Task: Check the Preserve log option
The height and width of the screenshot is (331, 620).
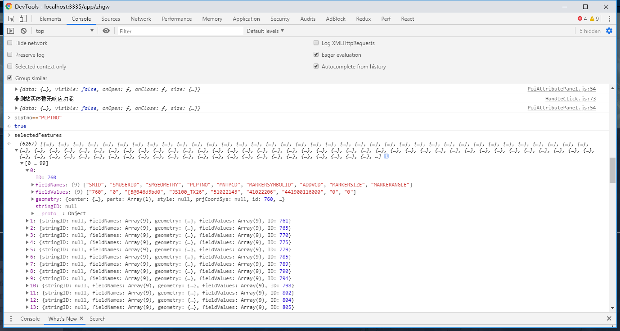Action: coord(10,55)
